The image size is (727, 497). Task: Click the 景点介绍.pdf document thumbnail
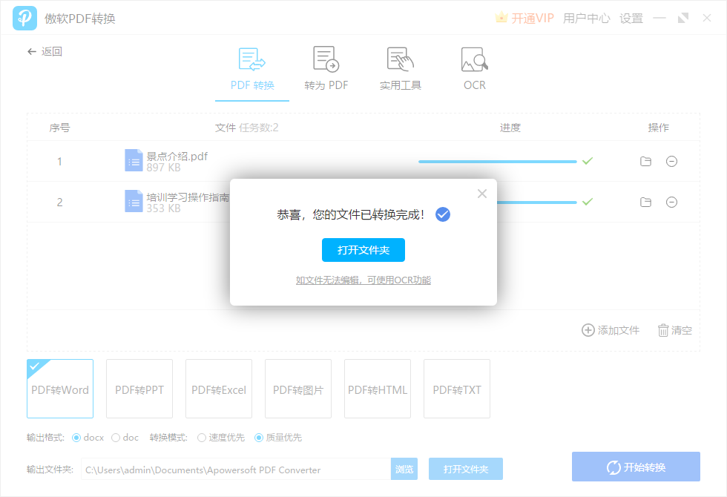[x=134, y=160]
